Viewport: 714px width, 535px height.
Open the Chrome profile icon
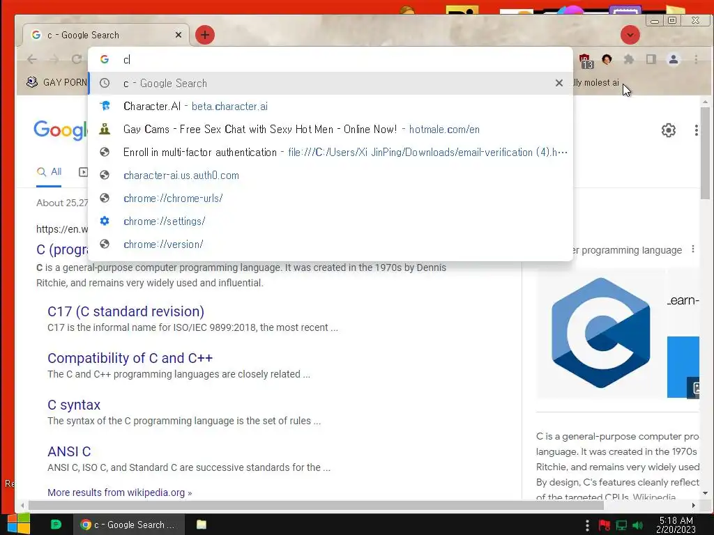[674, 59]
